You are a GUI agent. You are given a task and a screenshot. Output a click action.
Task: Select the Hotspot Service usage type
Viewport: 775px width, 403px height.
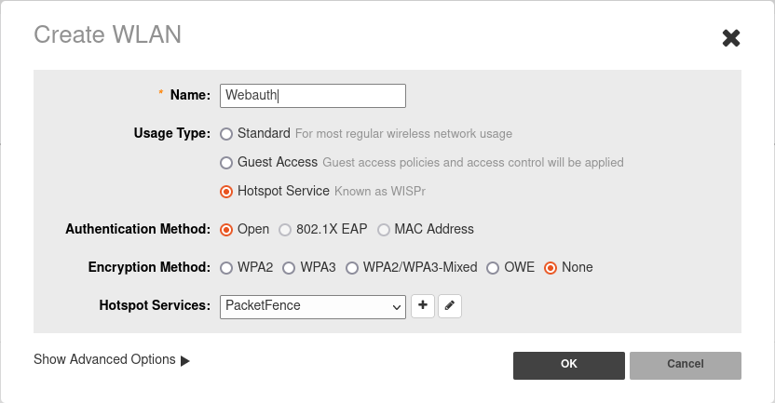click(226, 192)
